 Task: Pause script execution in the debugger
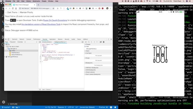coord(86,42)
